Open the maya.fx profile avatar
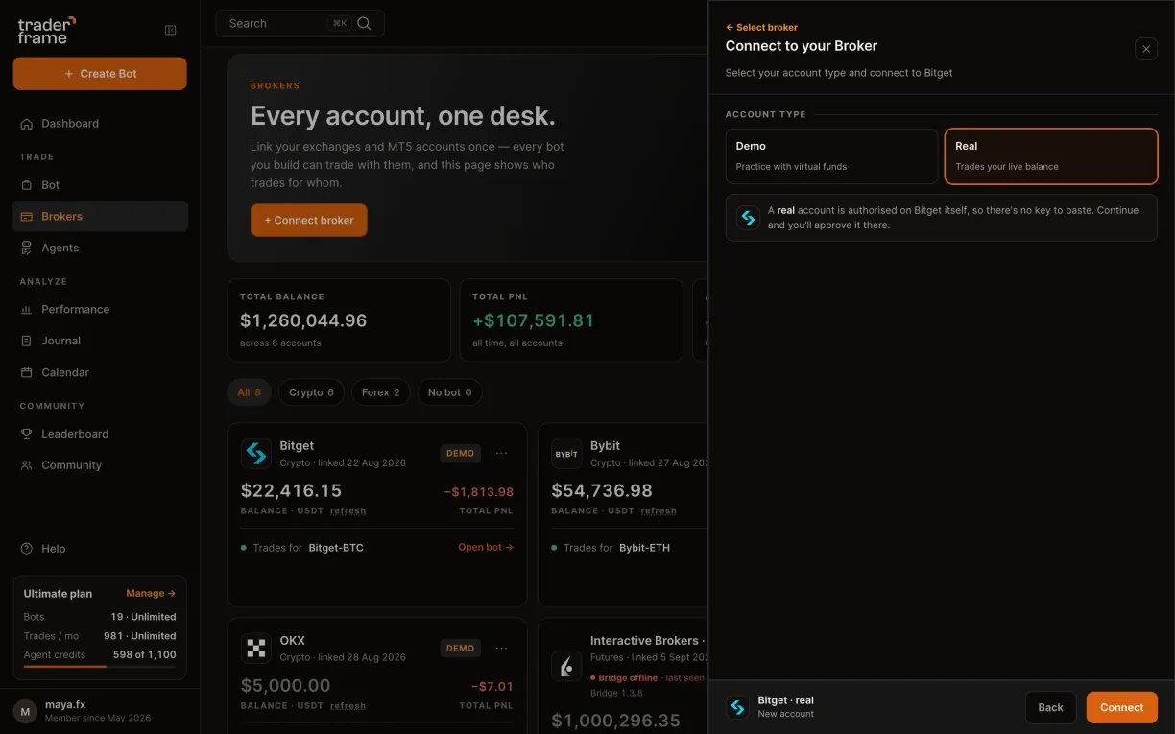 click(26, 711)
